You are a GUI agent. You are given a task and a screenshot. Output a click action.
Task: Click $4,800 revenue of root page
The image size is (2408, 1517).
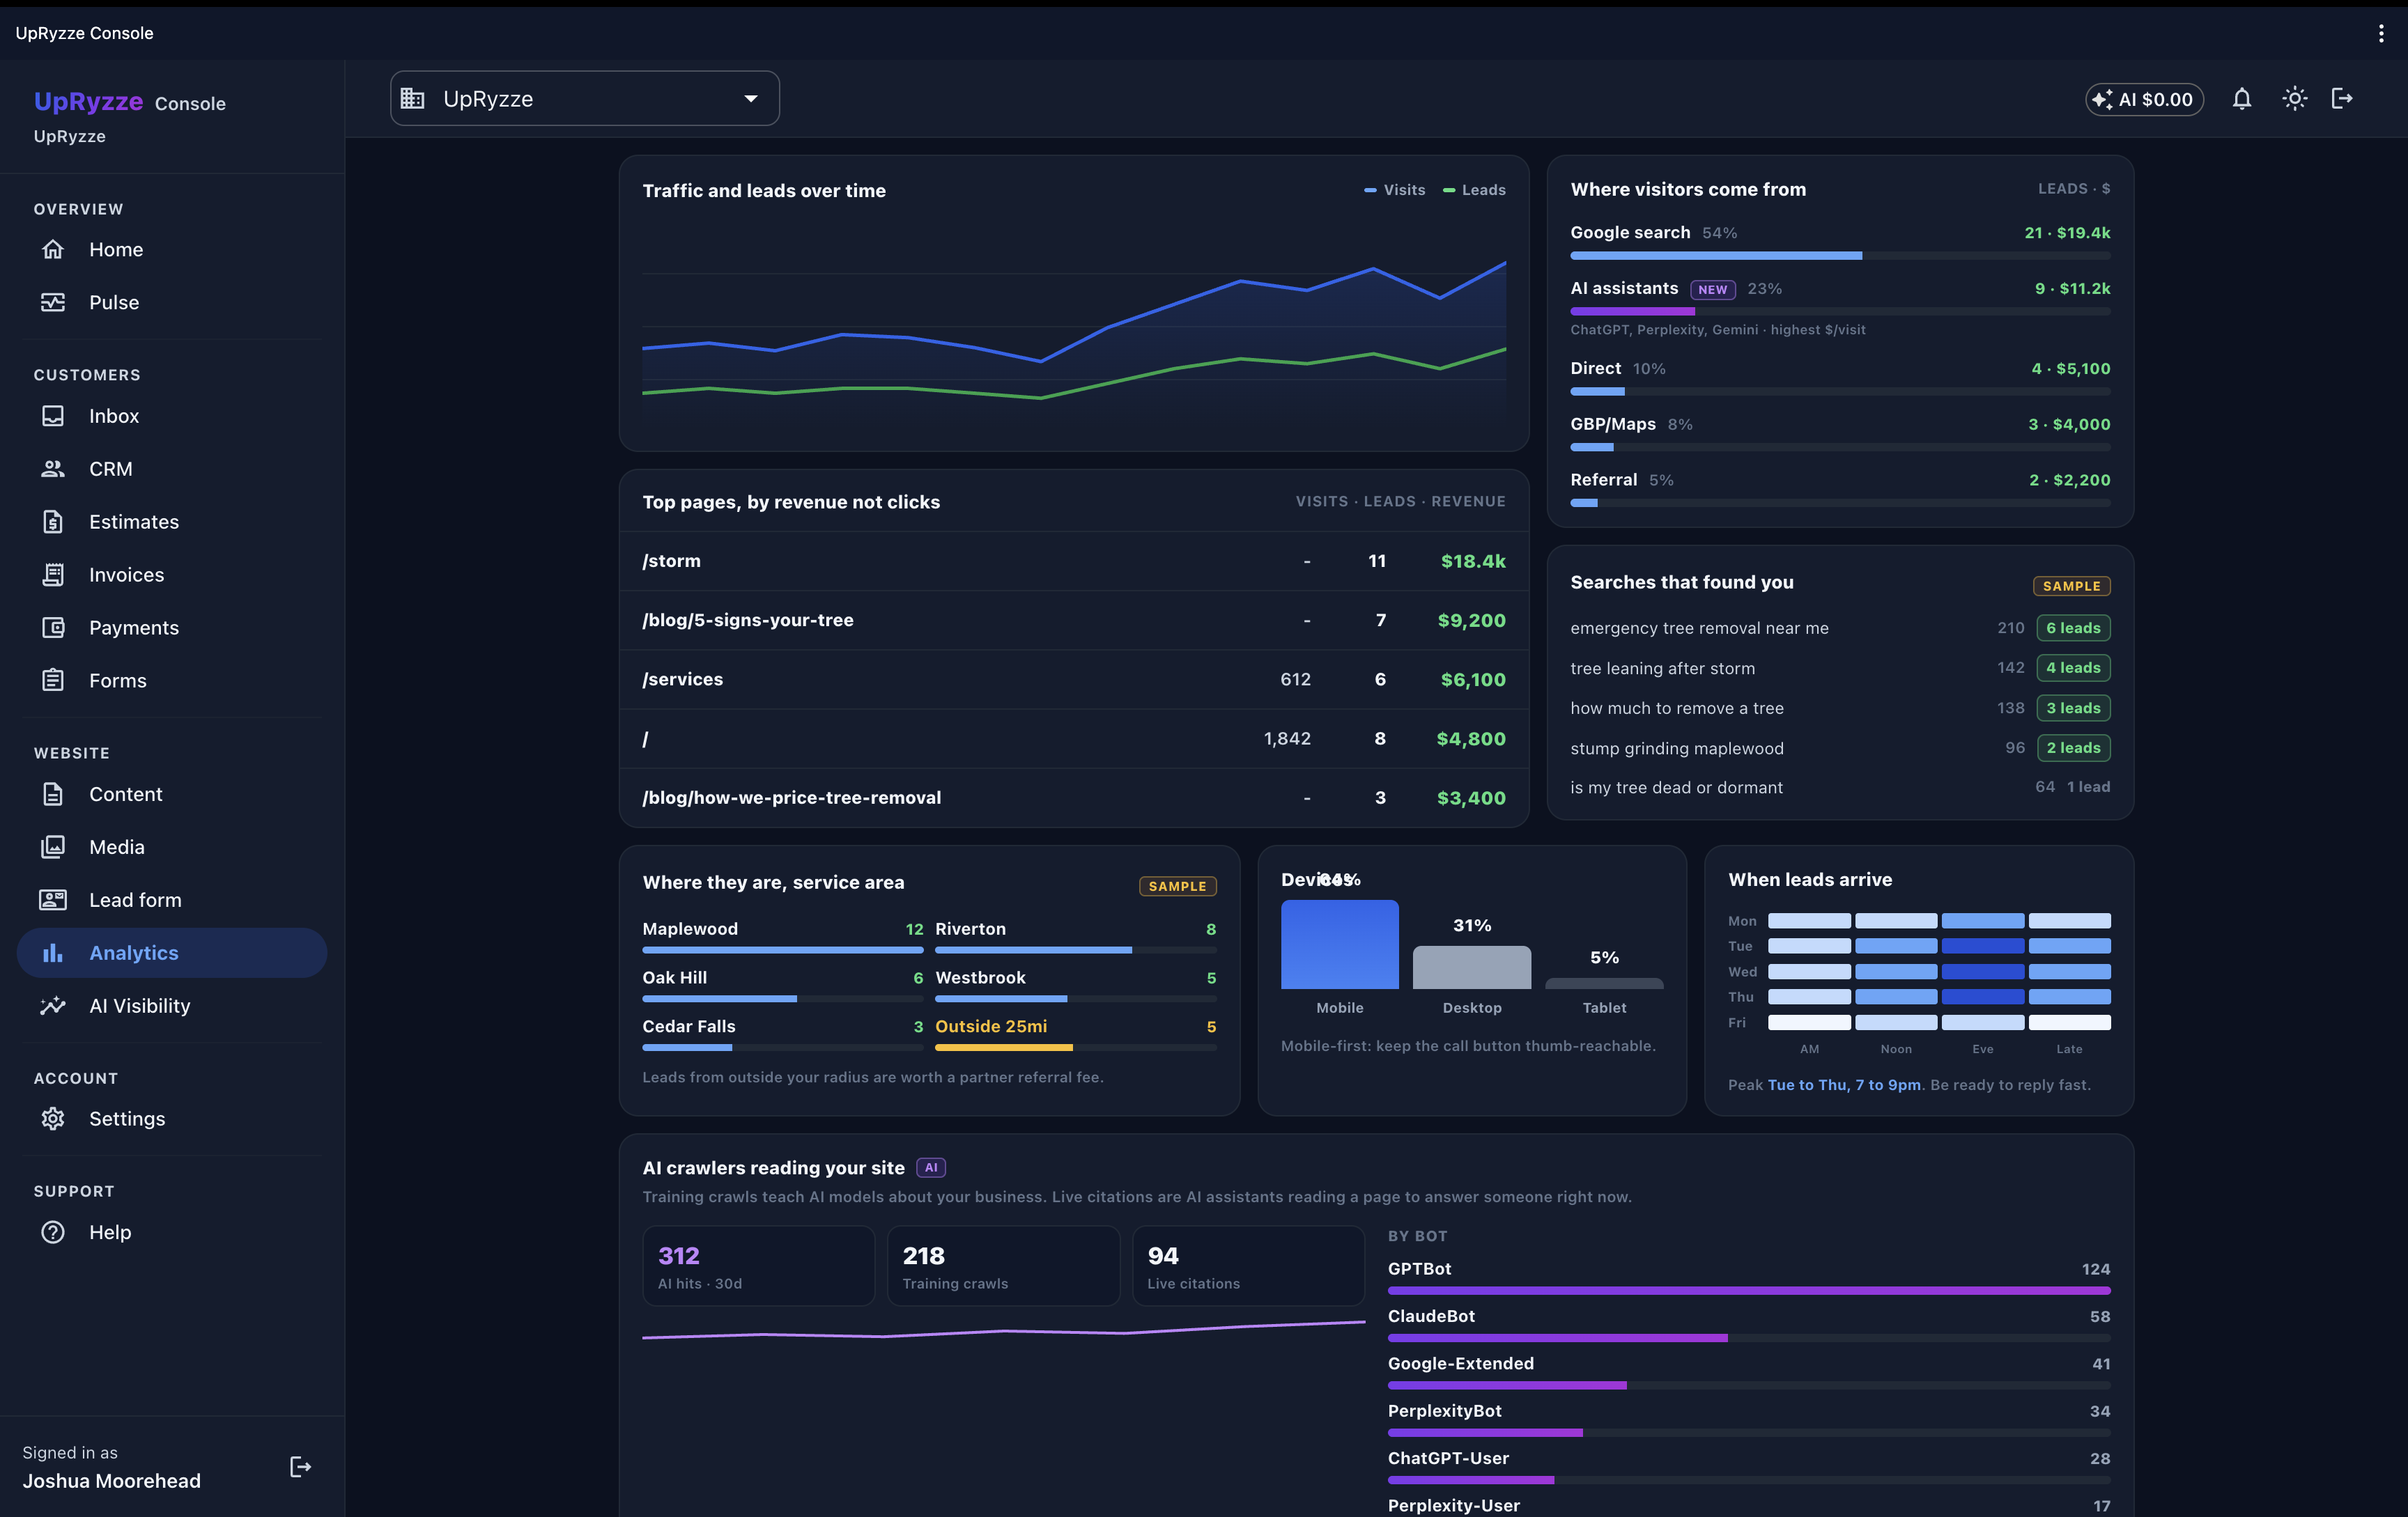tap(1471, 738)
